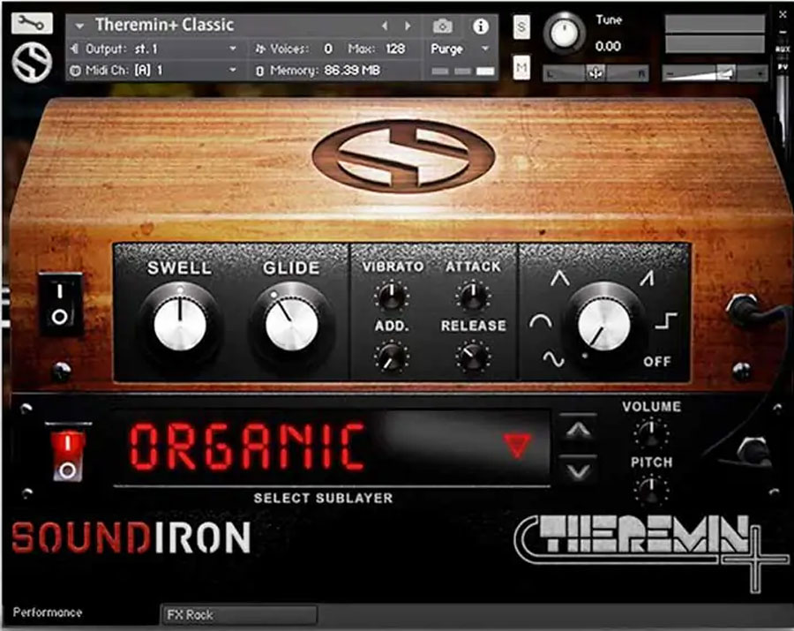Click the output volume slider
Image resolution: width=794 pixels, height=631 pixels.
coord(715,73)
